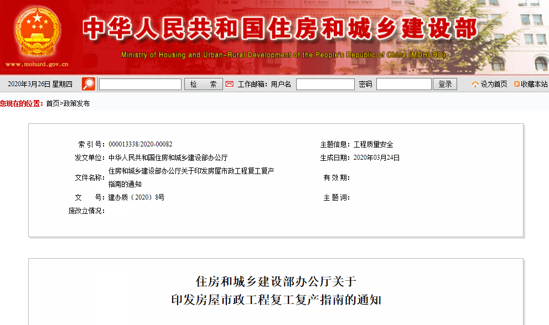
Task: Click the 收藏本站 link text
Action: click(534, 84)
